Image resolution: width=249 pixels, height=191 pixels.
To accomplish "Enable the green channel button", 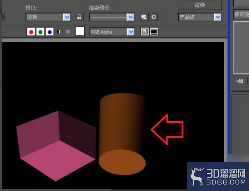I will pos(40,32).
